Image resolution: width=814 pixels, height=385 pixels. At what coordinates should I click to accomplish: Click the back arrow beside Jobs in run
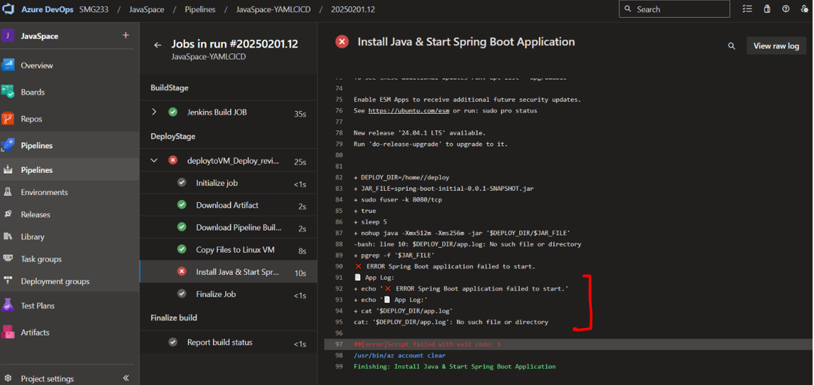pyautogui.click(x=158, y=45)
